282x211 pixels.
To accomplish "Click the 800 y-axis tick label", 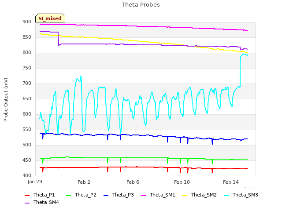I will (27, 53).
